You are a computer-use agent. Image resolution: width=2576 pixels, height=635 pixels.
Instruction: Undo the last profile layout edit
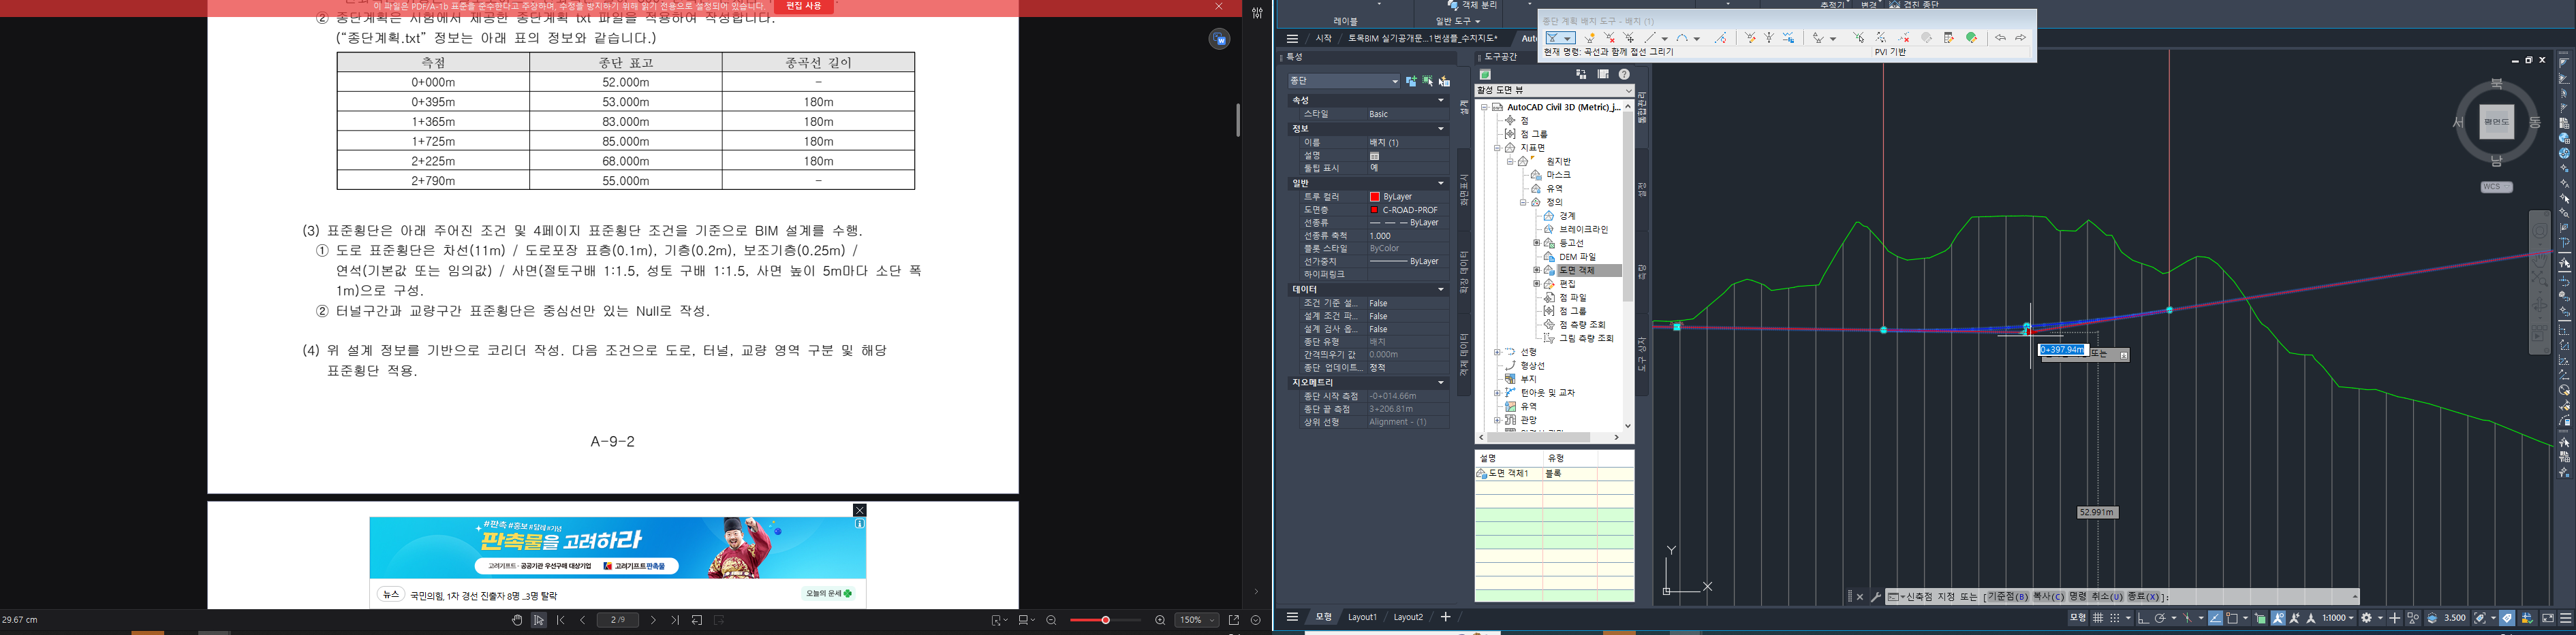click(2000, 38)
